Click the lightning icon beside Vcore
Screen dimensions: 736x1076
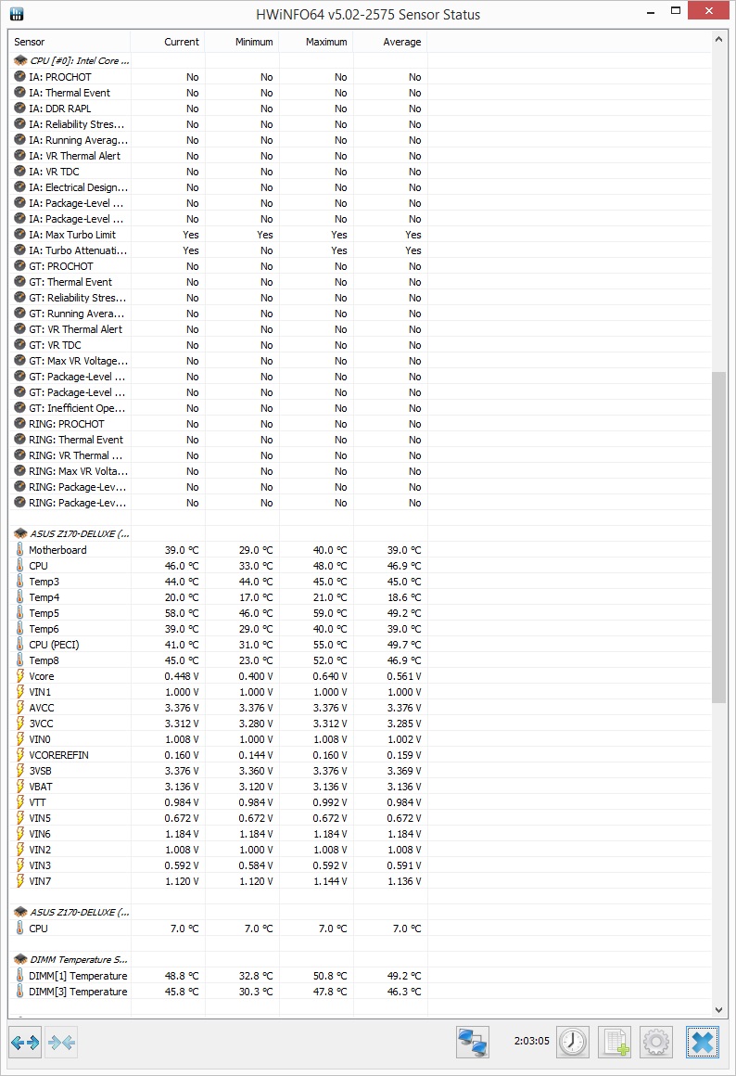(19, 676)
